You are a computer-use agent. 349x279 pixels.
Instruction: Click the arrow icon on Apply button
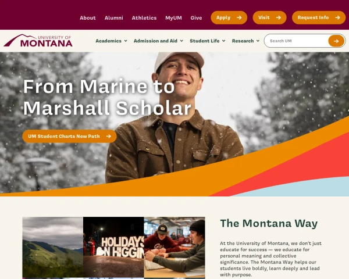pos(239,17)
